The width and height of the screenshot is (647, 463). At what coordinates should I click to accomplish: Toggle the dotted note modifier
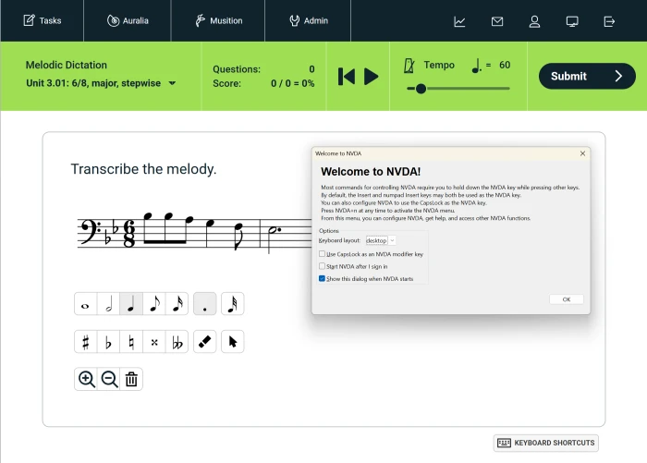[205, 304]
